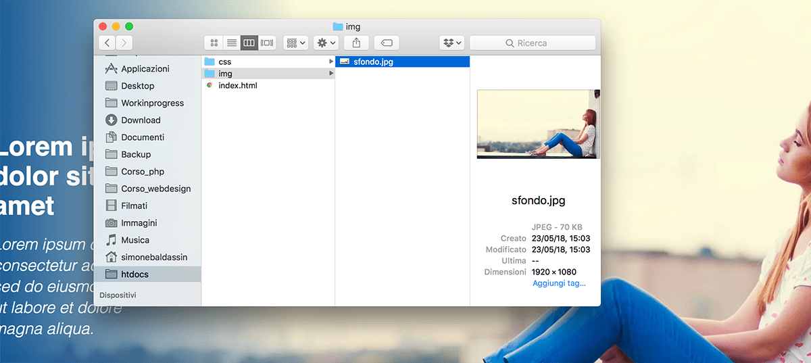Go back with the left arrow
Screen dimensions: 811x363
point(107,43)
